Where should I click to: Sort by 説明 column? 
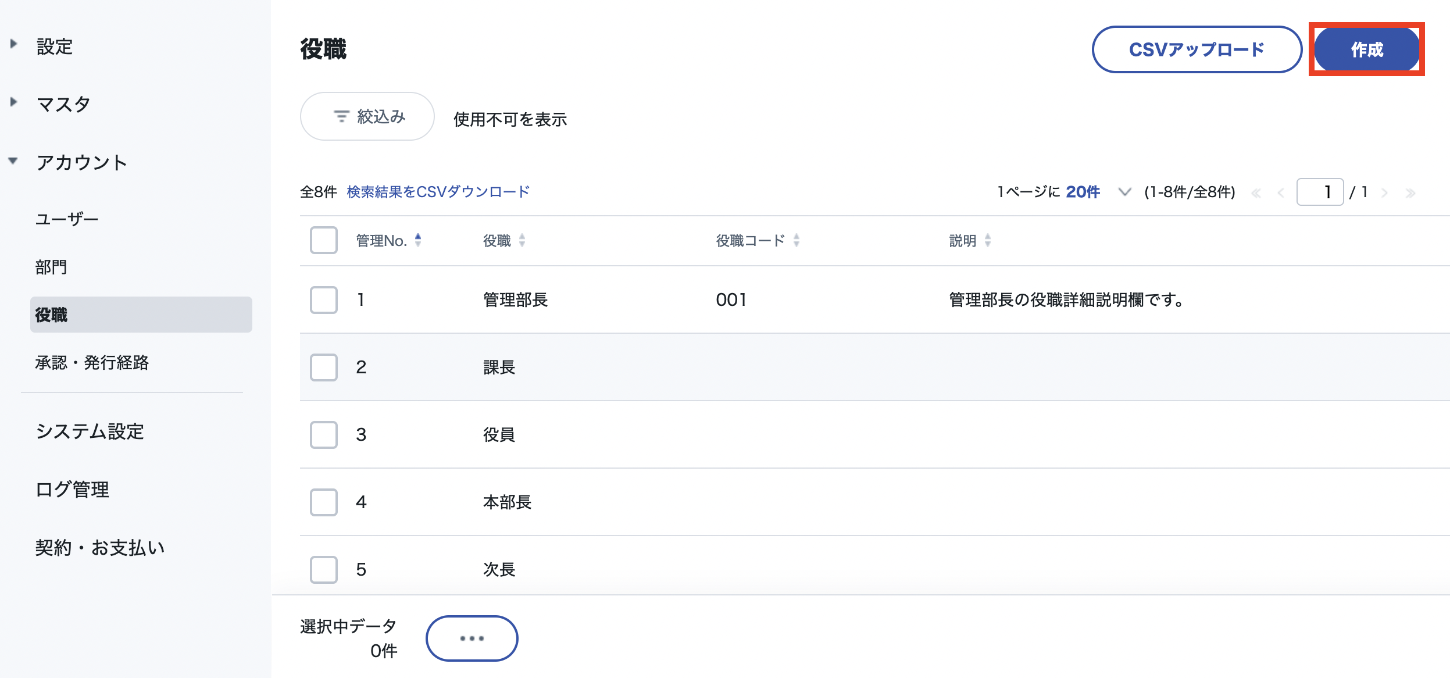[970, 240]
